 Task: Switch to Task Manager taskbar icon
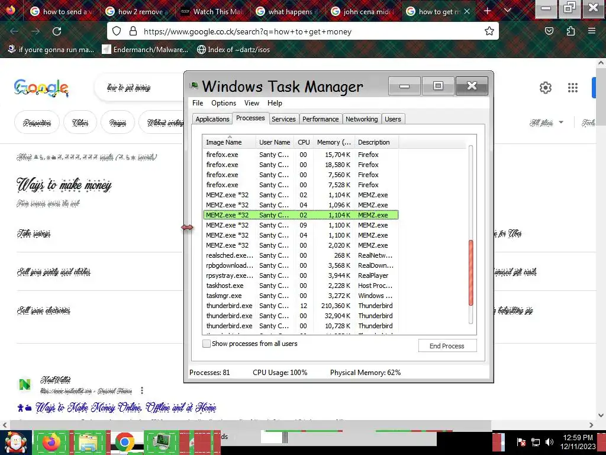click(x=161, y=443)
